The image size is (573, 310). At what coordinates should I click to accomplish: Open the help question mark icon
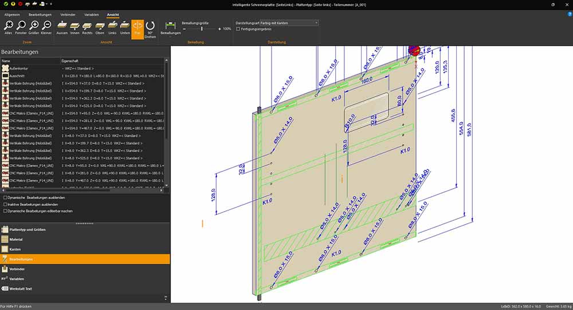tap(570, 14)
